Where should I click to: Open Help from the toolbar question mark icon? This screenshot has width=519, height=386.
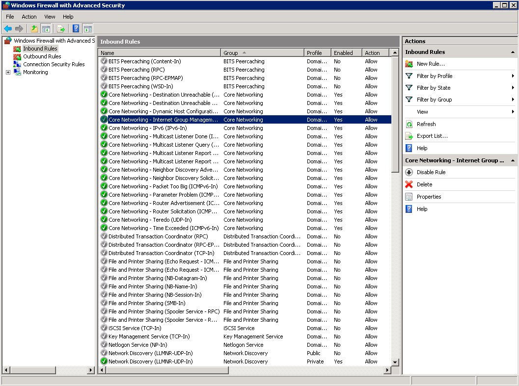point(76,29)
